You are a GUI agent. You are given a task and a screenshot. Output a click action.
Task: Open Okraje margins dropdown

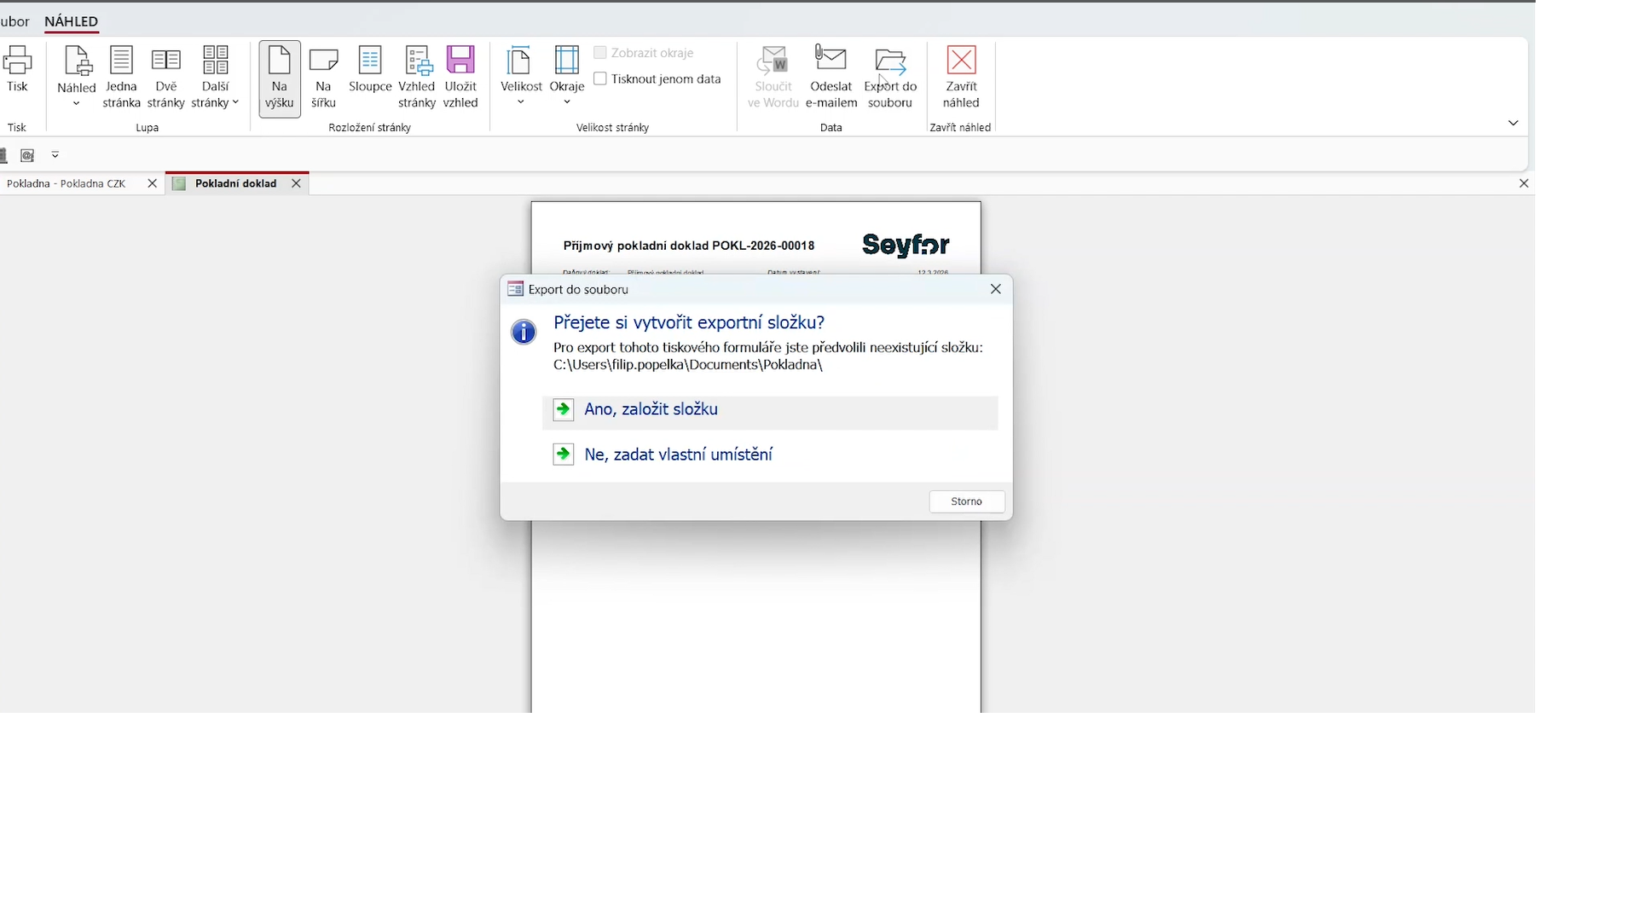click(x=567, y=78)
